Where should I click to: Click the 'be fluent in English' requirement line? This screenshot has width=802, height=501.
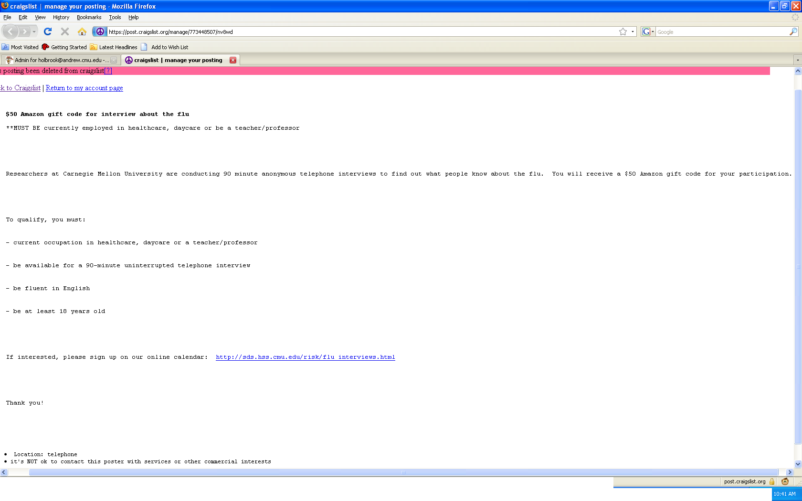48,288
